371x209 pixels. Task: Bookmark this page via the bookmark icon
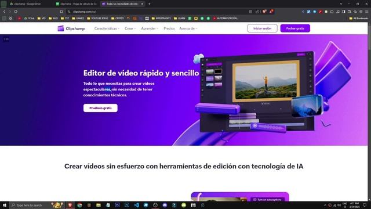(x=61, y=12)
